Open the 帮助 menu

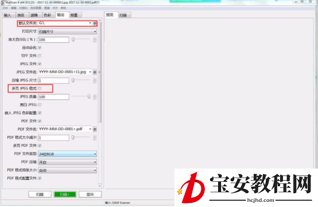tap(64, 8)
